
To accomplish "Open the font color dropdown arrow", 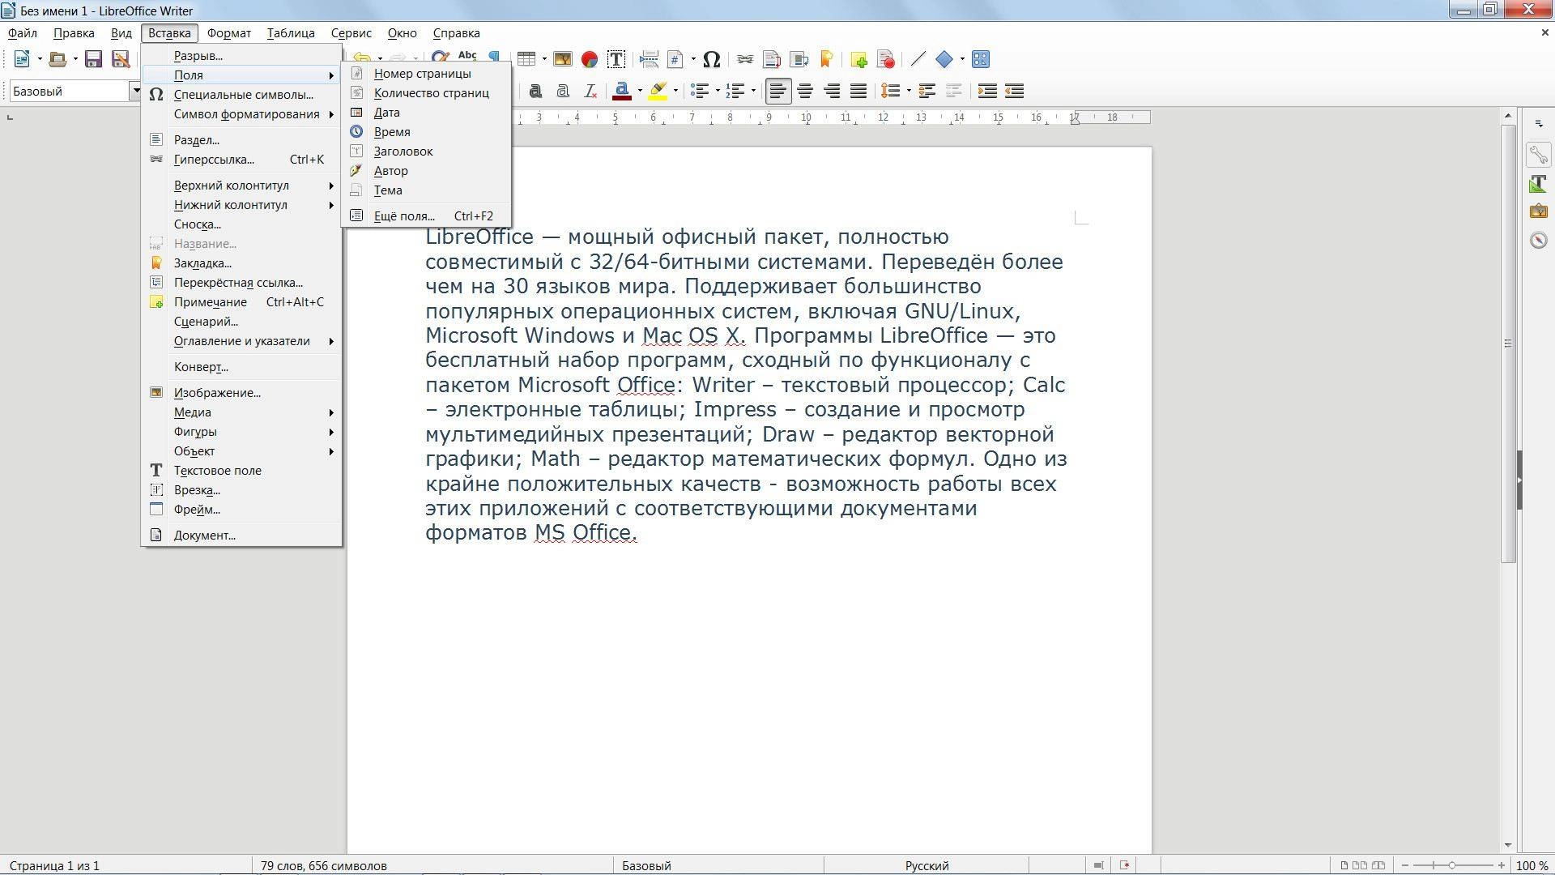I will pos(639,91).
